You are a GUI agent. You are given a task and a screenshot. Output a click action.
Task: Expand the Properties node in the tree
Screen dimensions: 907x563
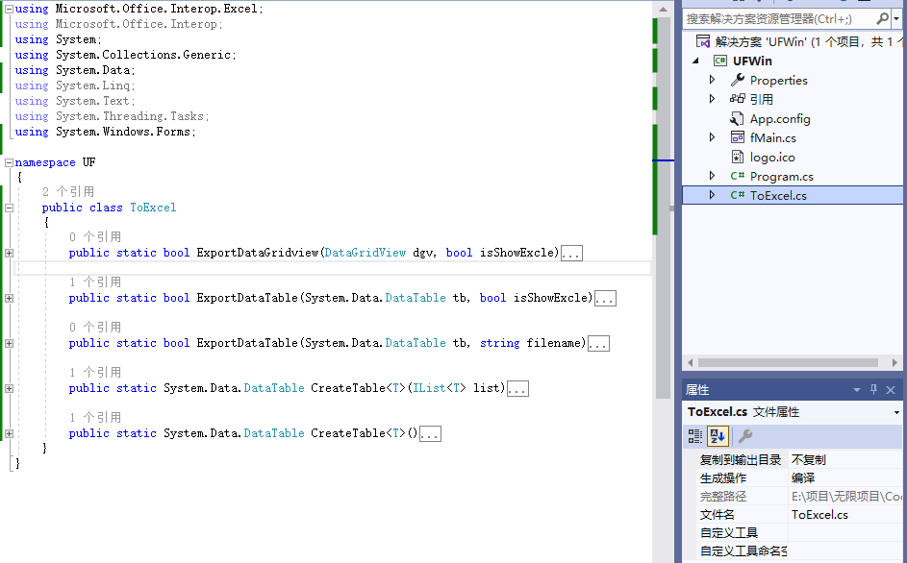[712, 80]
